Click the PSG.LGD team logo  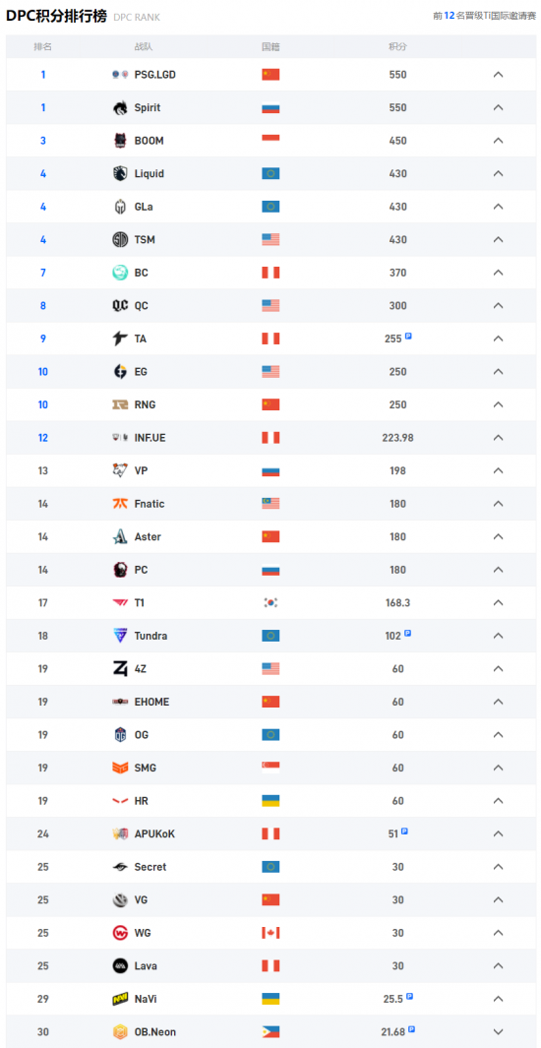[x=120, y=75]
